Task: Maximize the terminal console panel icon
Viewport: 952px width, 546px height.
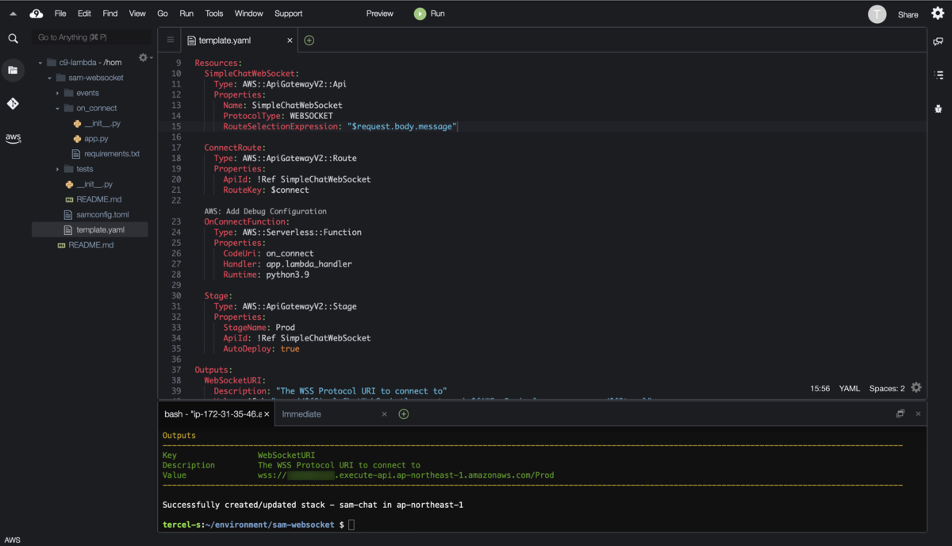Action: click(900, 413)
